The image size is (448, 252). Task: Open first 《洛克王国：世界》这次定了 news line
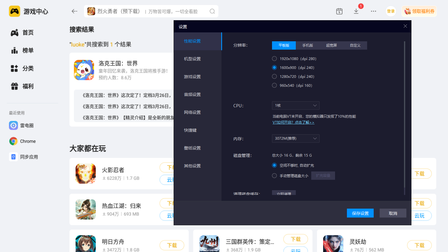126,95
